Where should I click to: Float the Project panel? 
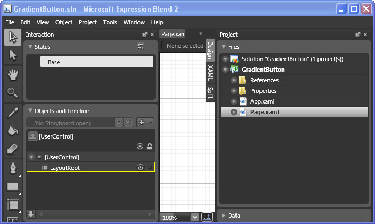358,35
